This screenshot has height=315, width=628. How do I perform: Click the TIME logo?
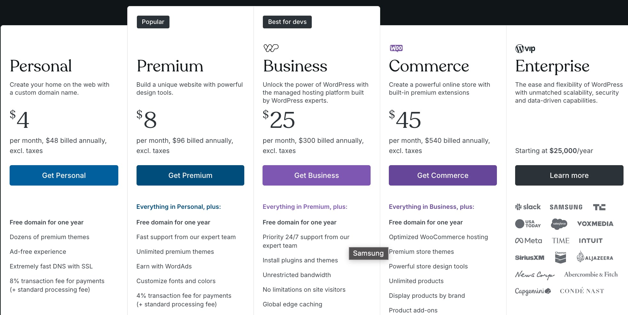coord(561,241)
